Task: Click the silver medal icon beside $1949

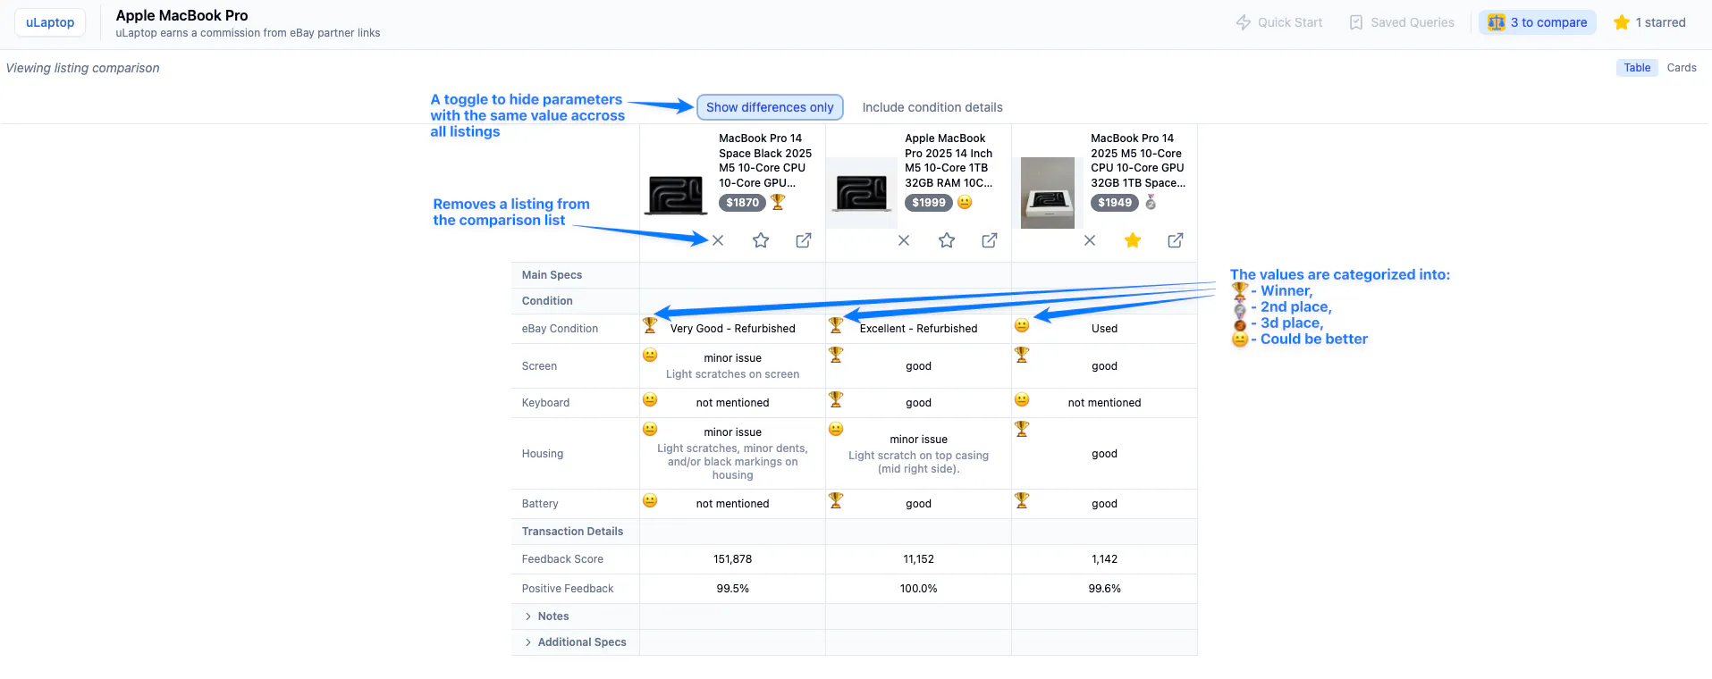Action: pyautogui.click(x=1151, y=202)
